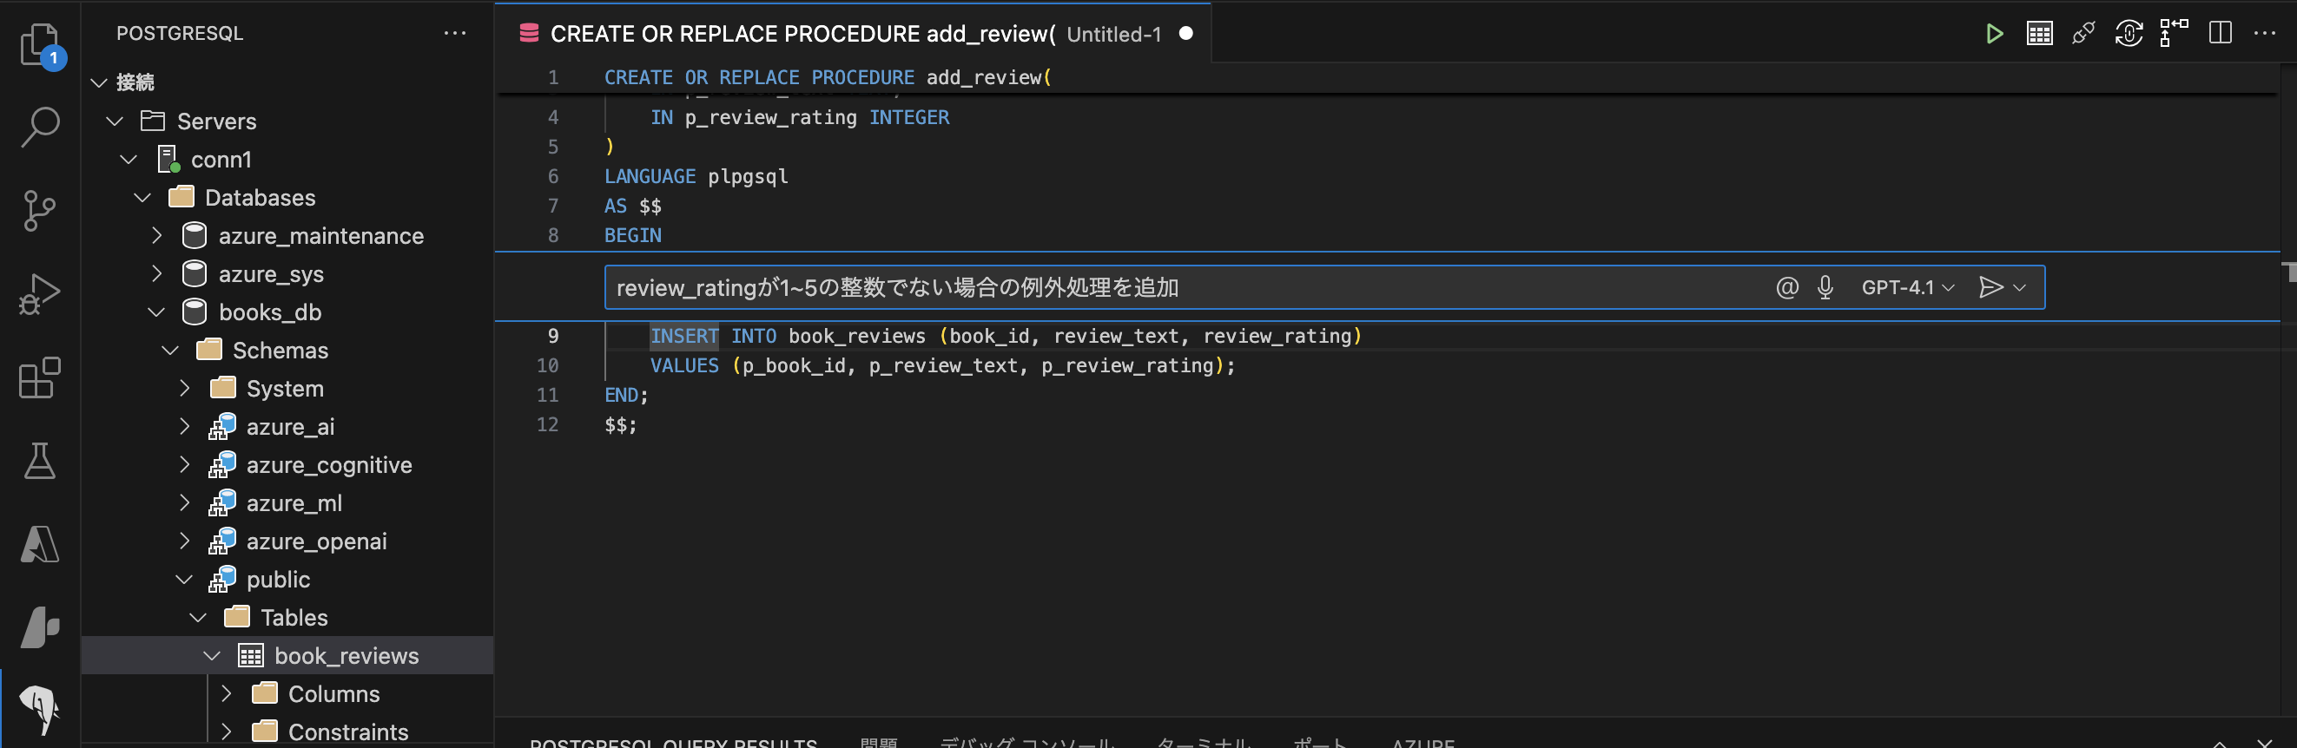
Task: Select the book_reviews table
Action: (x=287, y=656)
